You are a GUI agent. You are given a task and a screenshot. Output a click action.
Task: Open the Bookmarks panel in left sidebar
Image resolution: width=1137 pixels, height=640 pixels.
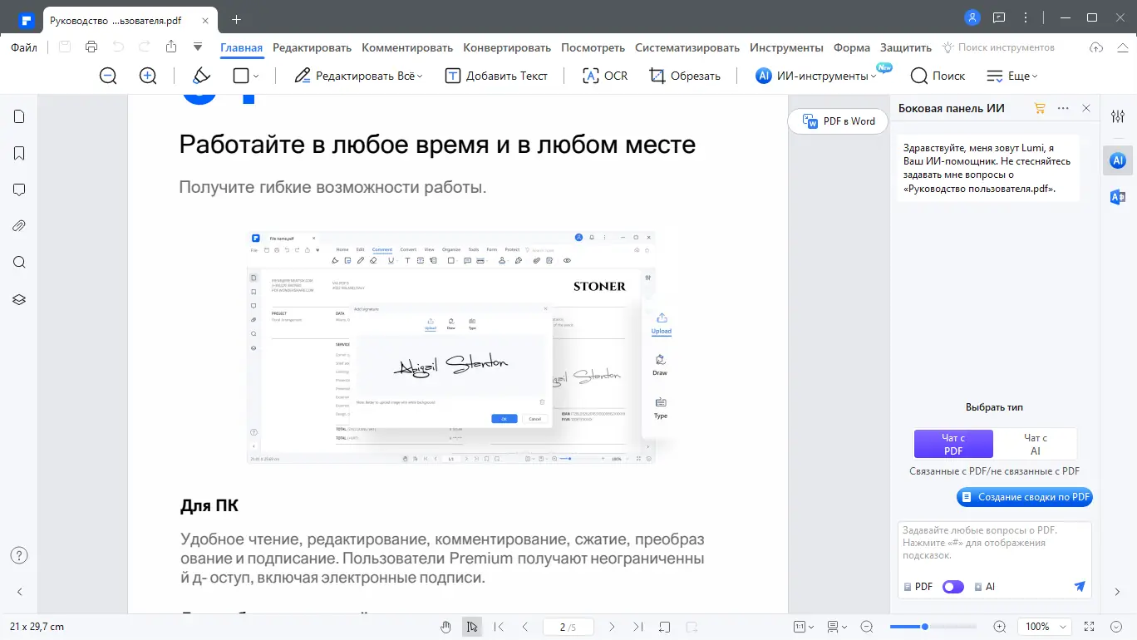(x=18, y=153)
